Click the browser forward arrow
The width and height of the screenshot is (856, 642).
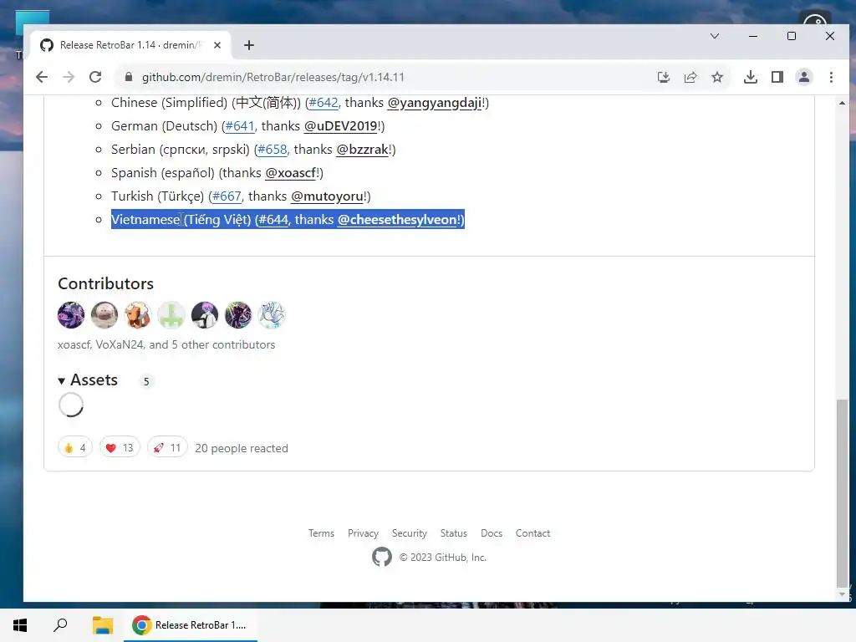pyautogui.click(x=69, y=77)
